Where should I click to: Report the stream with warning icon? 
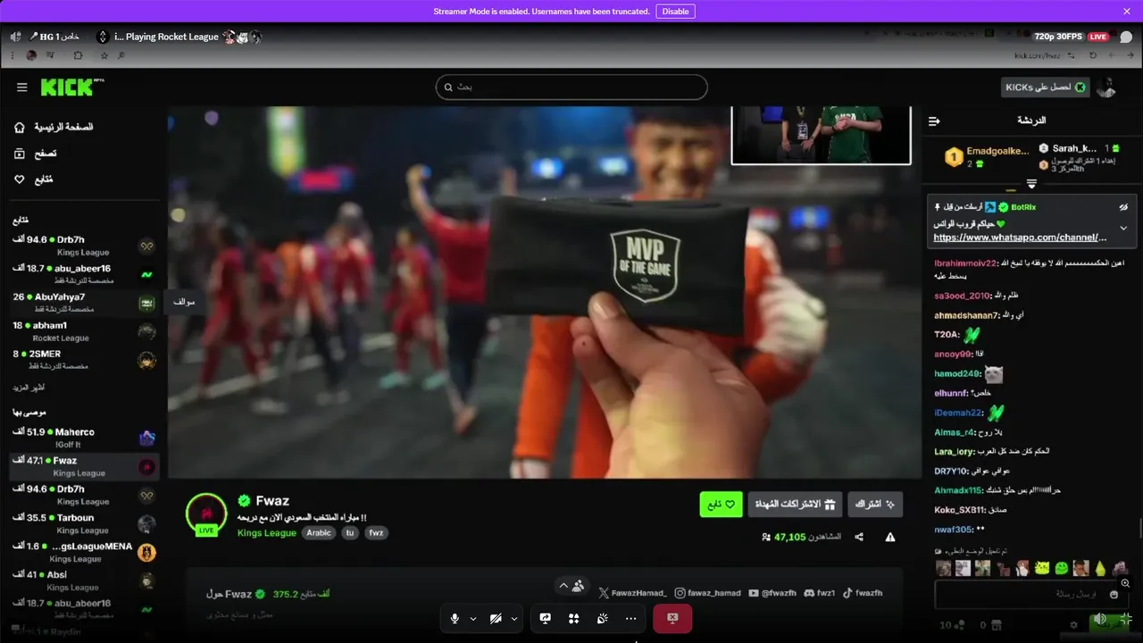[890, 537]
